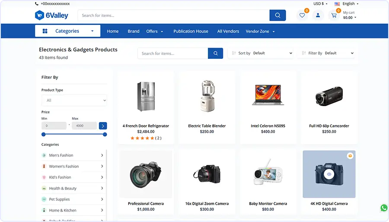389x222 pixels.
Task: Open the wishlist heart icon
Action: 302,16
